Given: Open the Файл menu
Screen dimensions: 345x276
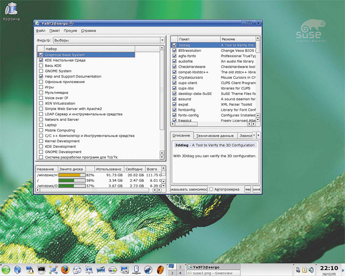Looking at the screenshot, I should (41, 31).
